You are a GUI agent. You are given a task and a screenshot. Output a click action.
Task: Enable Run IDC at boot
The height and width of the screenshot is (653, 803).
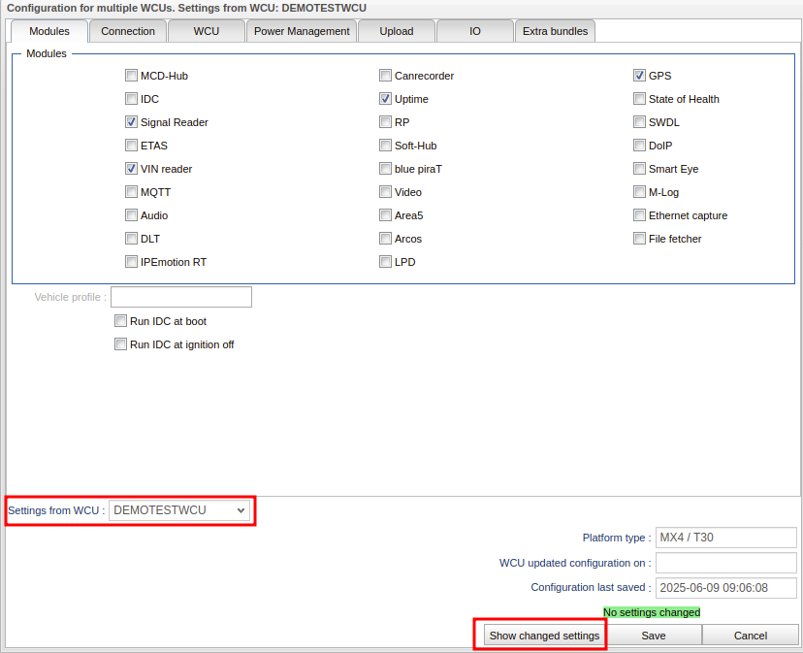pos(120,321)
